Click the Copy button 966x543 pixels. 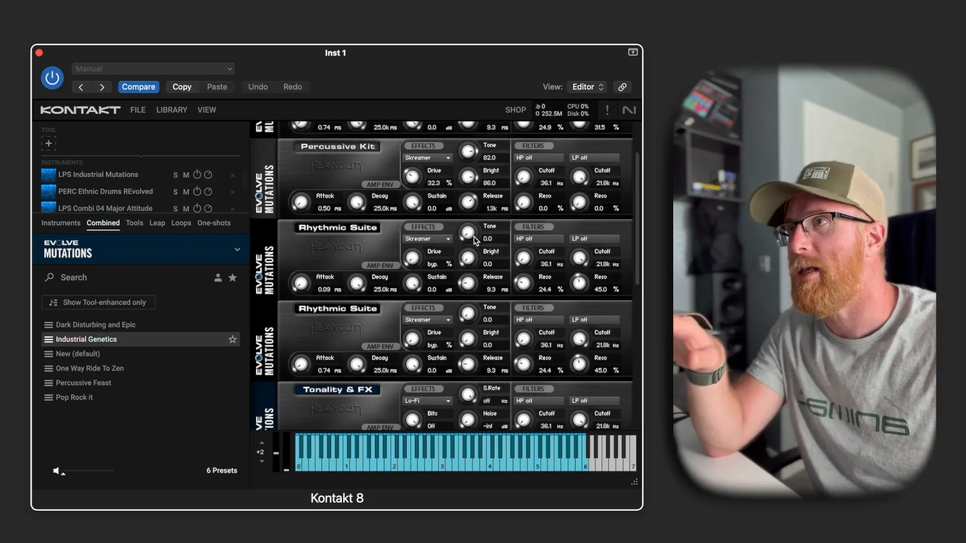click(x=182, y=87)
